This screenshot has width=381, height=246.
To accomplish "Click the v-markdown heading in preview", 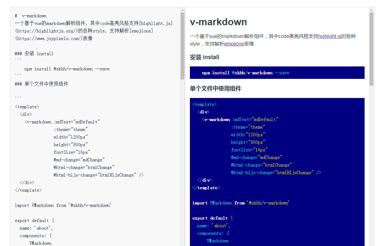I will [218, 22].
